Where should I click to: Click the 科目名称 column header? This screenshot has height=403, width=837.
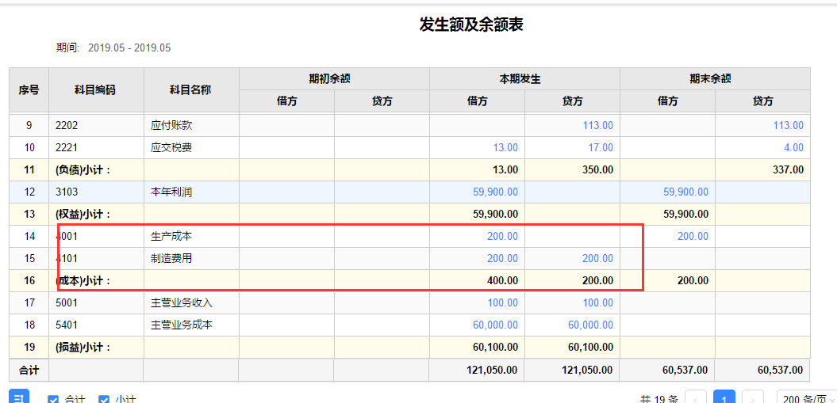(x=191, y=89)
